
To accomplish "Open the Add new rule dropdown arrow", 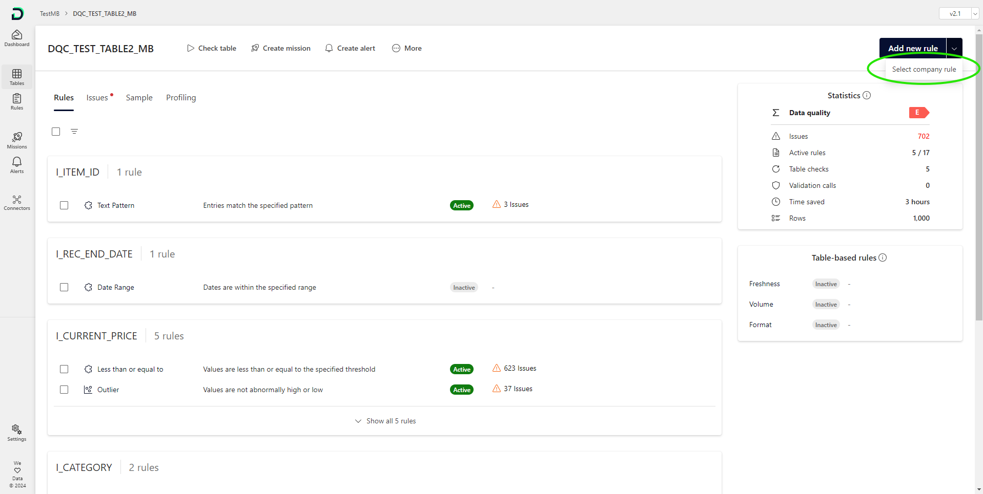I will [954, 48].
